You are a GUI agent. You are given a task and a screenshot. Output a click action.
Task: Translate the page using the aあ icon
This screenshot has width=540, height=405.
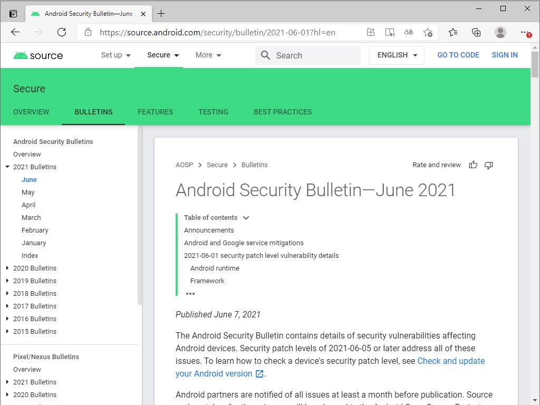(408, 32)
